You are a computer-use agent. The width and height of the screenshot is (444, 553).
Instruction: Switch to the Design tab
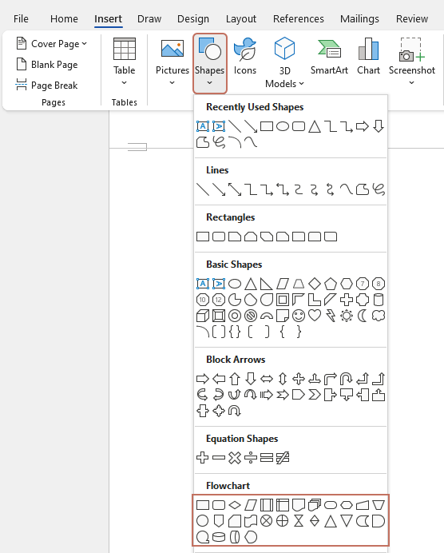(x=193, y=18)
